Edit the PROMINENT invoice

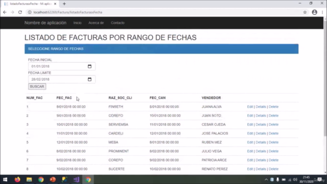(250, 151)
